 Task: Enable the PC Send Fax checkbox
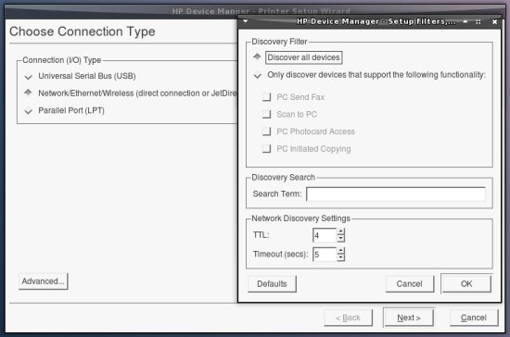point(267,97)
